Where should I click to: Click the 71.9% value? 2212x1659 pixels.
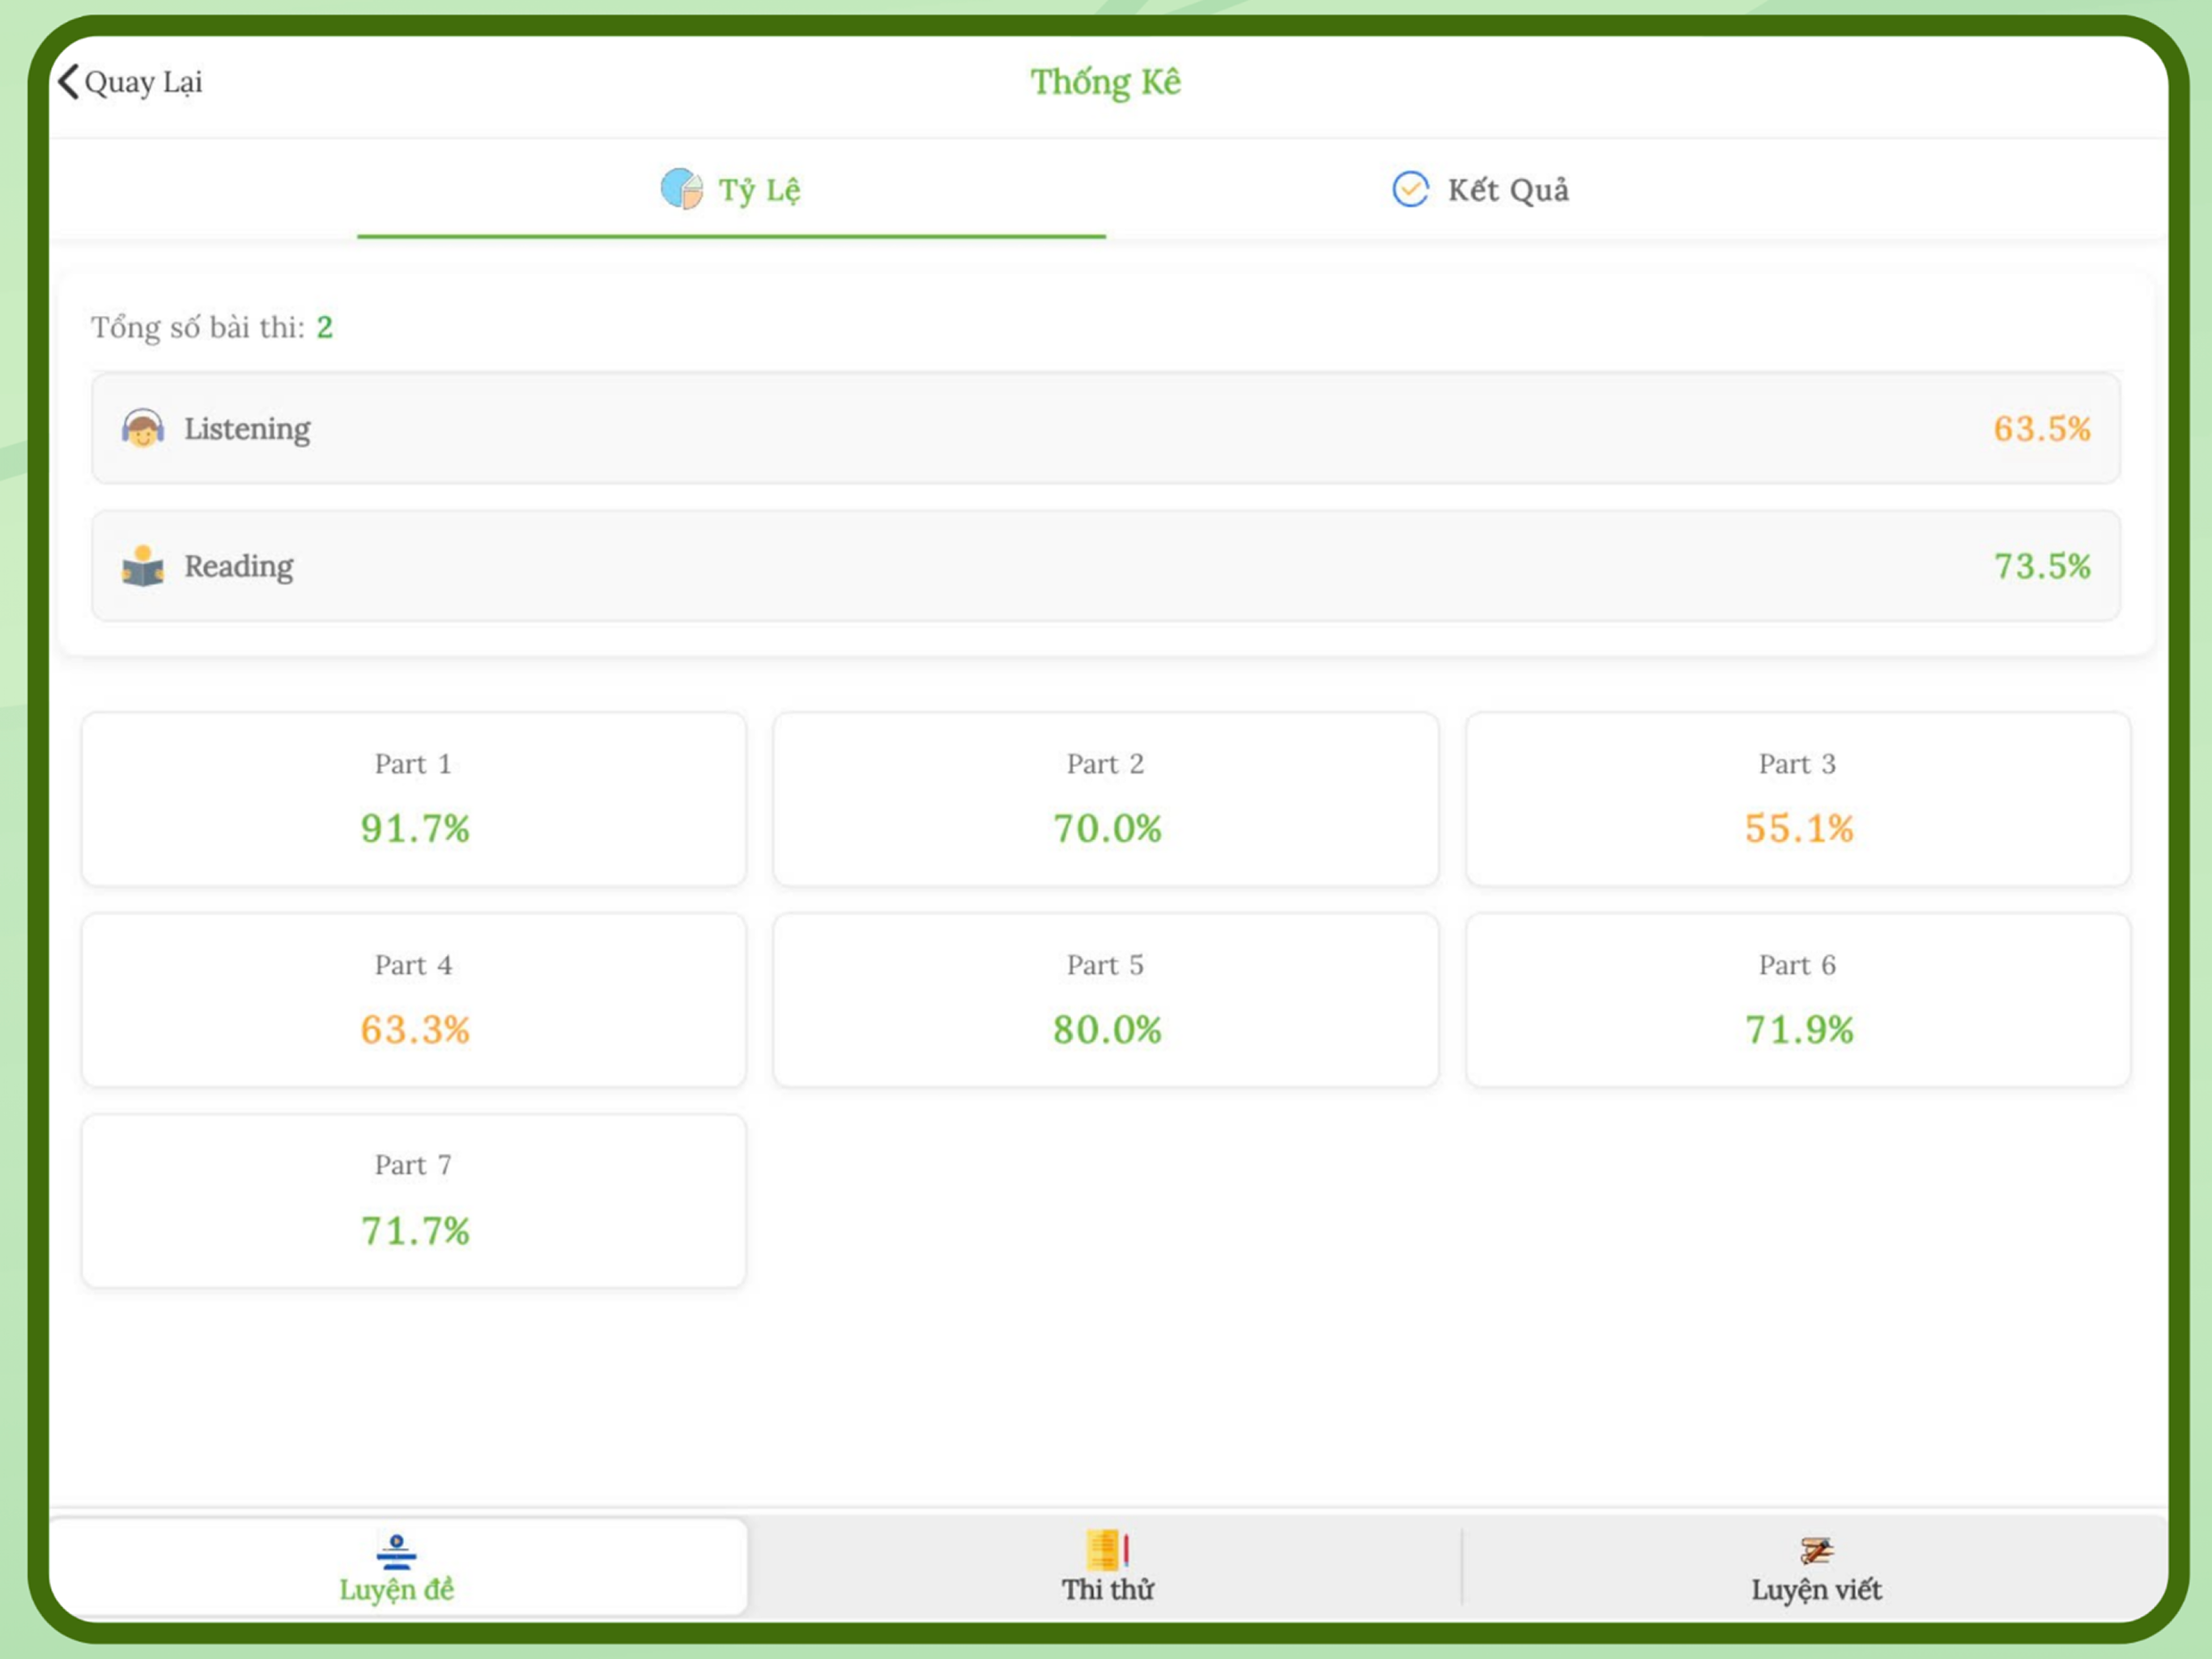point(1799,1030)
